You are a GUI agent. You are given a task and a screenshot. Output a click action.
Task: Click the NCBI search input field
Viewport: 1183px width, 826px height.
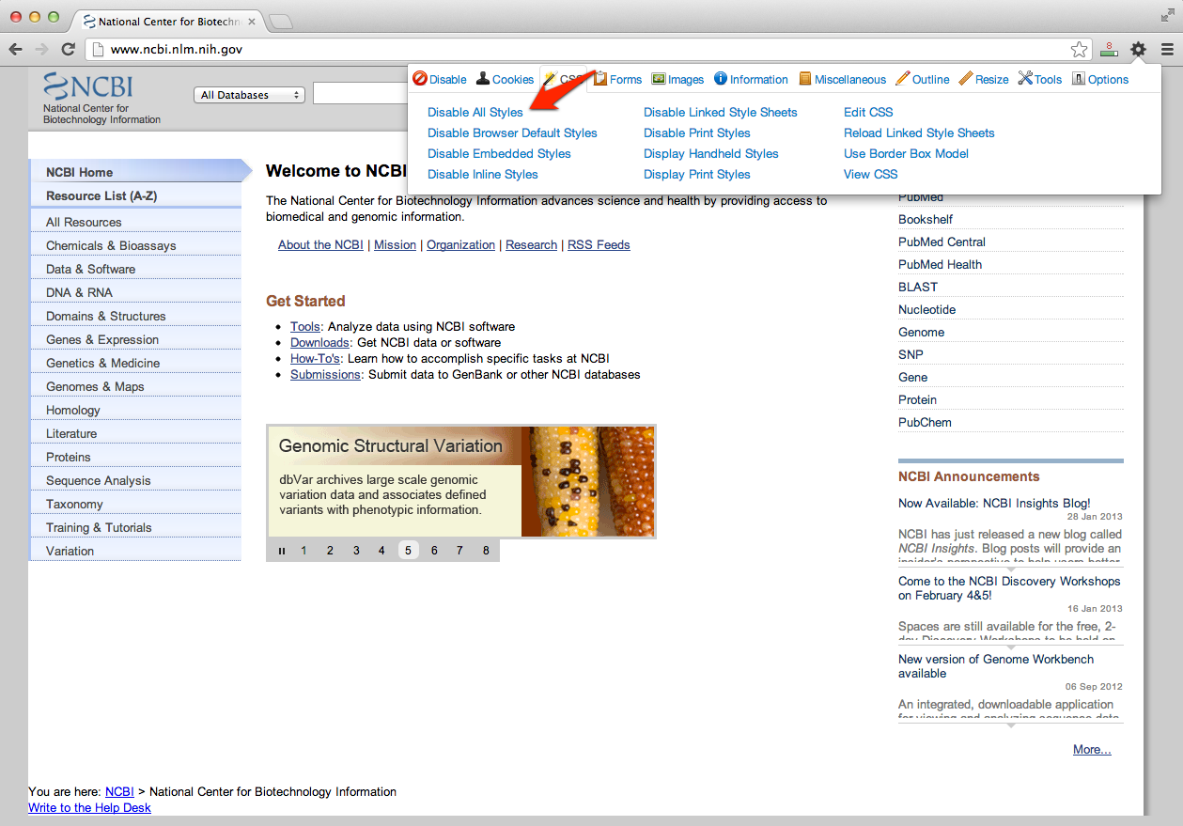[x=360, y=94]
